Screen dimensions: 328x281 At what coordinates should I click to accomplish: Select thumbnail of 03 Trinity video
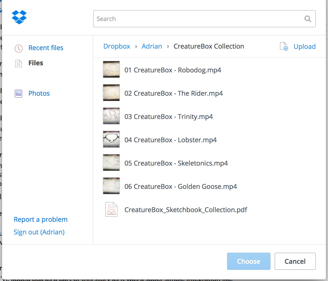pos(111,116)
